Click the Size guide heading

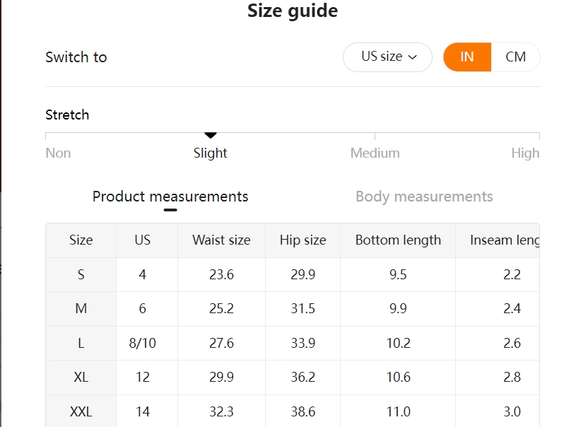[x=293, y=11]
